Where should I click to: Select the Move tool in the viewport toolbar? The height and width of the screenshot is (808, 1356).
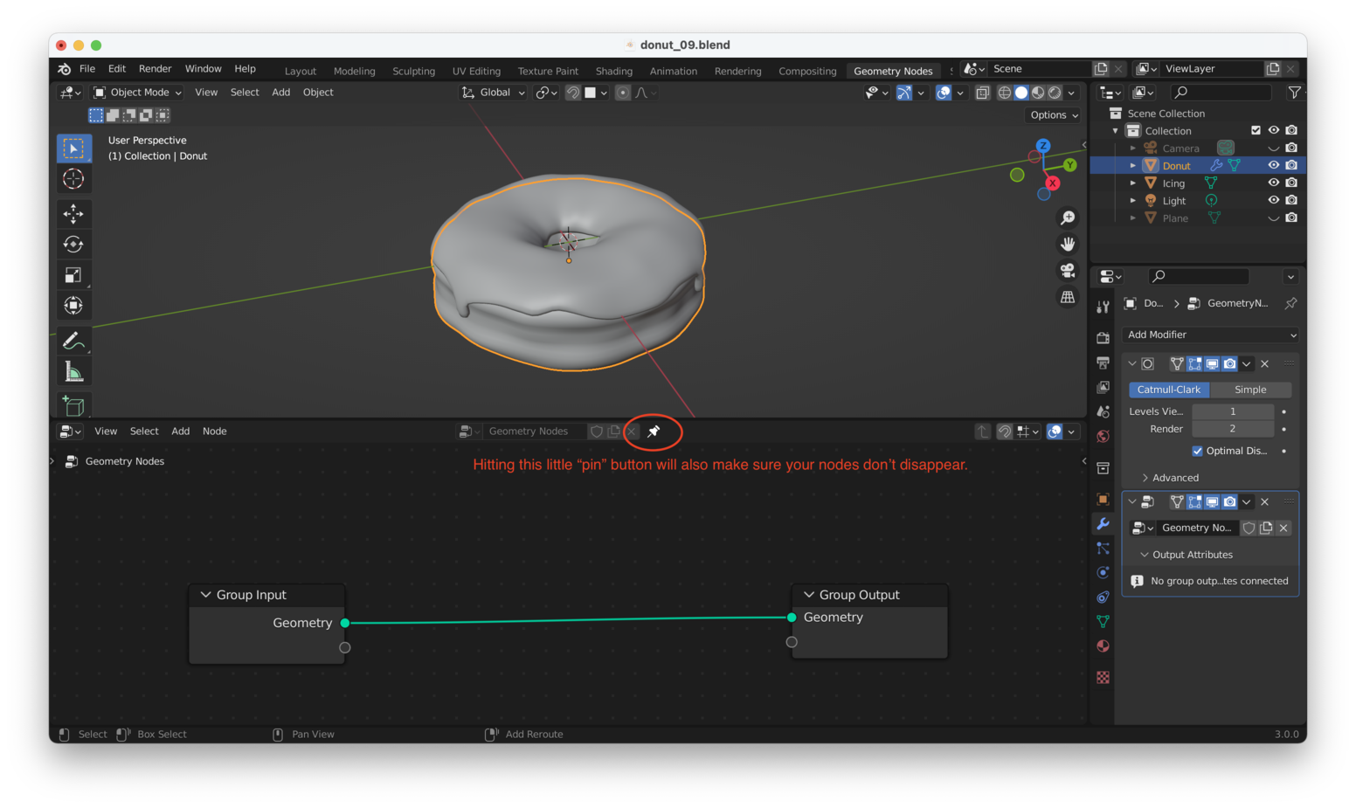click(x=73, y=213)
